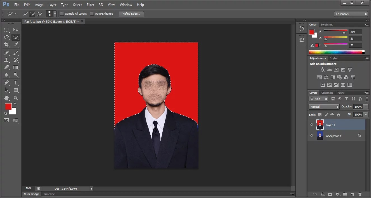The width and height of the screenshot is (371, 198).
Task: Enable the Sample All Layers checkbox
Action: (62, 14)
